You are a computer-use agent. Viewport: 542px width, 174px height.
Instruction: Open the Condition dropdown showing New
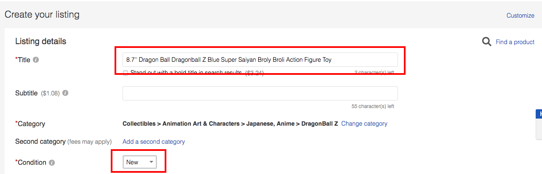pos(140,162)
